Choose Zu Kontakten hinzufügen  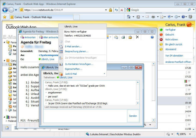pyautogui.click(x=79, y=64)
